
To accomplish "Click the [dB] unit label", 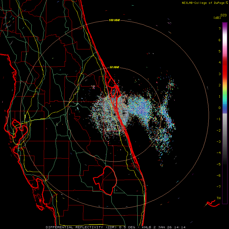I will pyautogui.click(x=217, y=18).
